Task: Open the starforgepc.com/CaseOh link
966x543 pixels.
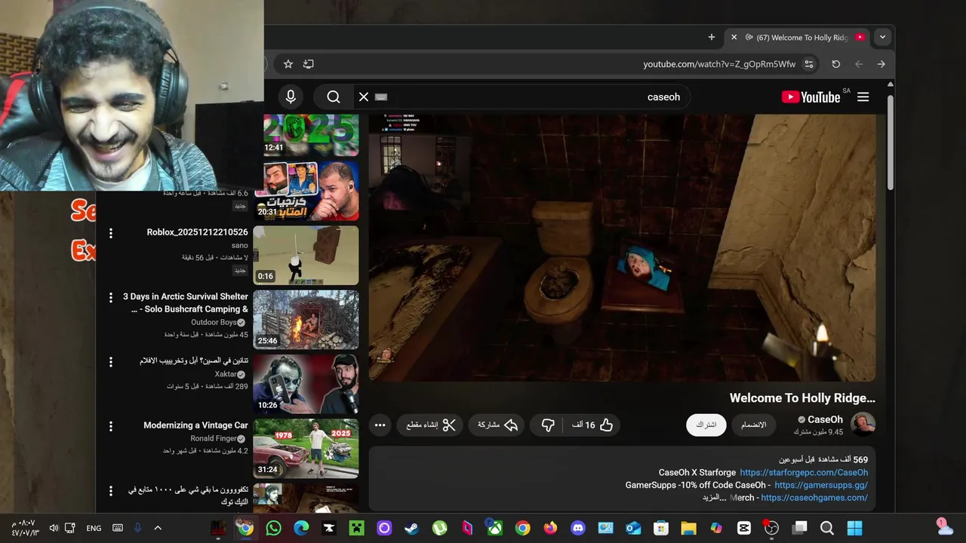Action: (x=804, y=472)
